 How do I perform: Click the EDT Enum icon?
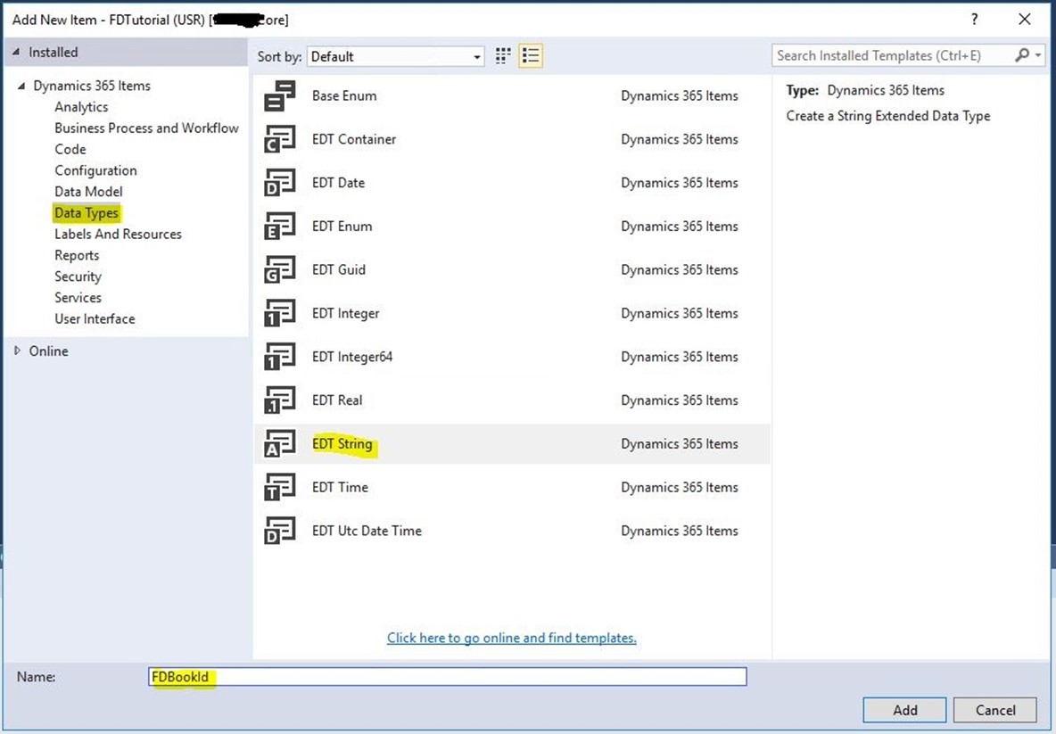(279, 227)
